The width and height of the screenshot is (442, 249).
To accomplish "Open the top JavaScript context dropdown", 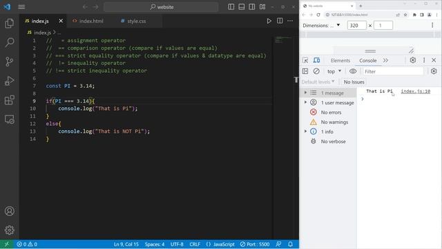I will coord(334,71).
